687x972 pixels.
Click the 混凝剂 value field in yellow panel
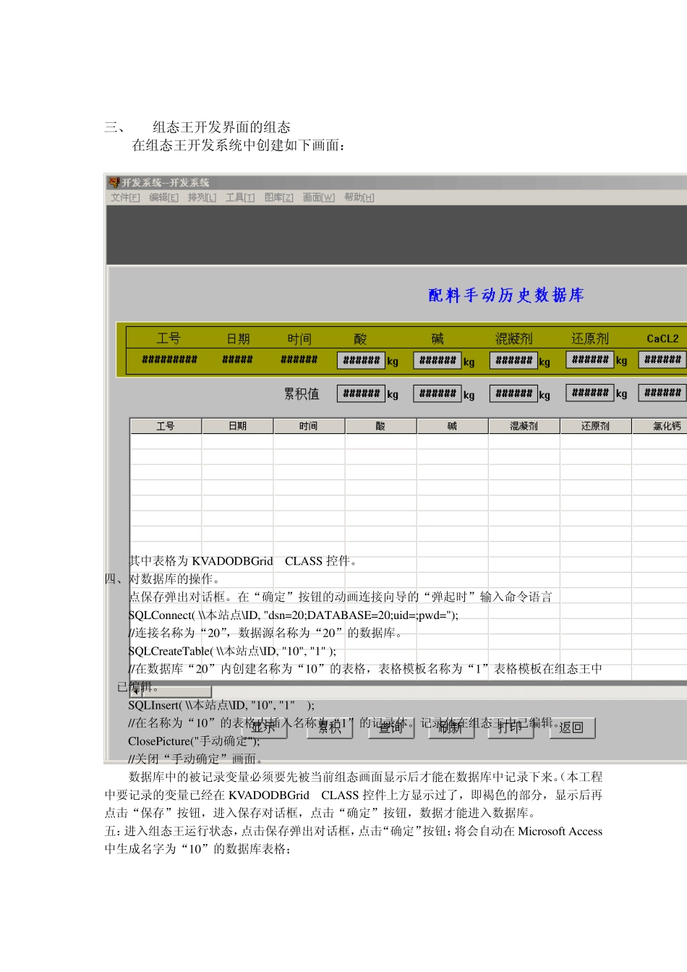tap(514, 360)
